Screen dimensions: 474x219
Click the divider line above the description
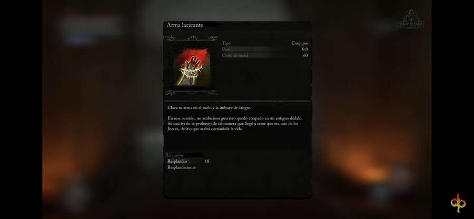[238, 101]
